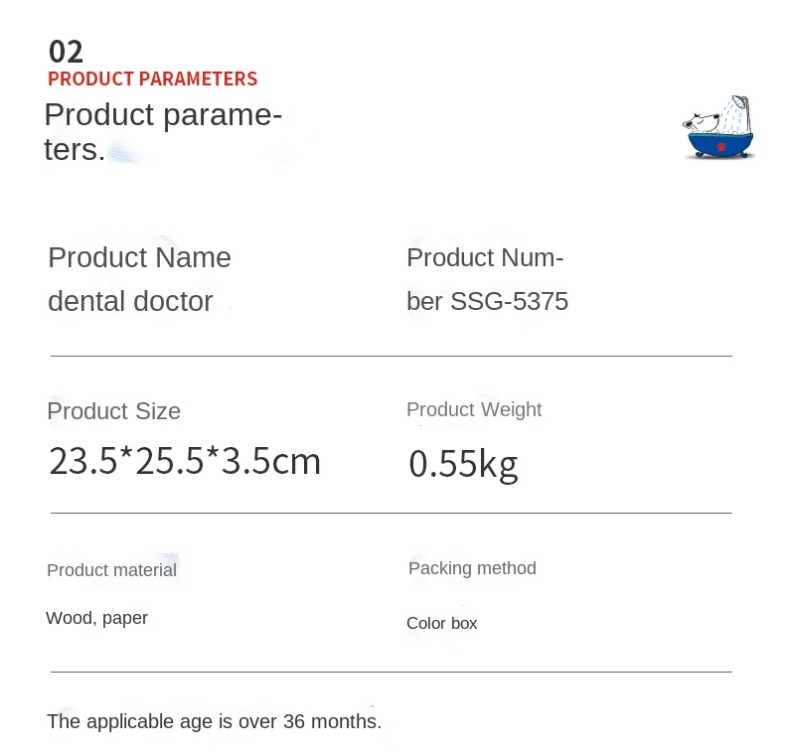Select the 23.5*25.5*3.5cm dimensions value

[185, 461]
